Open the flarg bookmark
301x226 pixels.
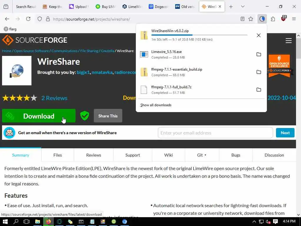click(x=10, y=29)
